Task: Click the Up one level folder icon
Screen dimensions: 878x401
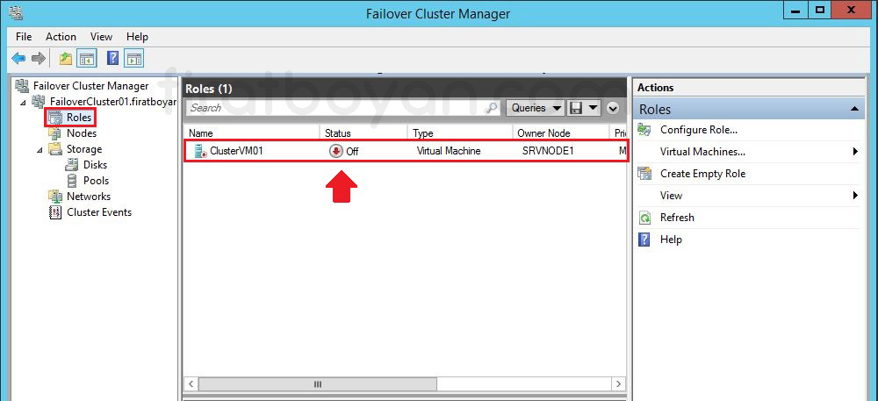Action: [x=66, y=58]
